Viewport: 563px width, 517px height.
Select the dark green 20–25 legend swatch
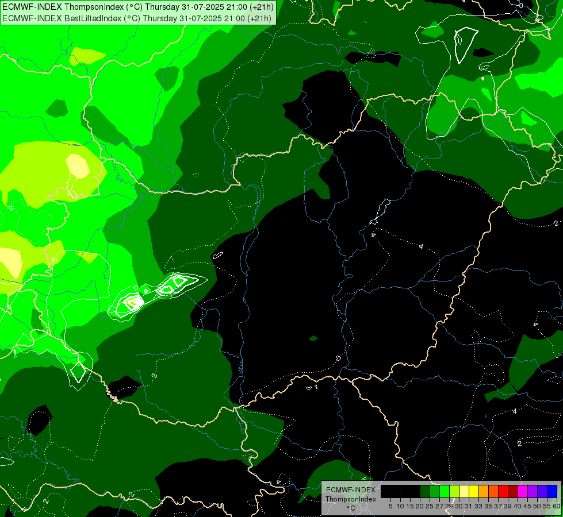425,492
